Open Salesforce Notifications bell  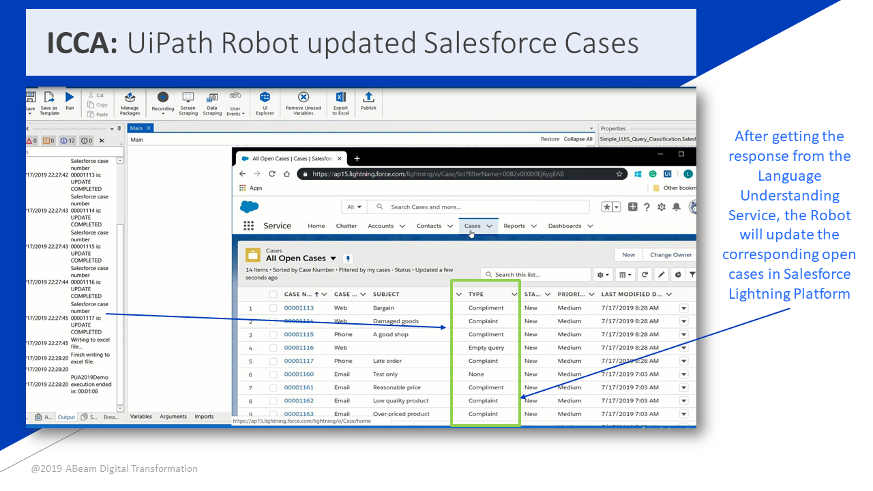click(x=677, y=207)
